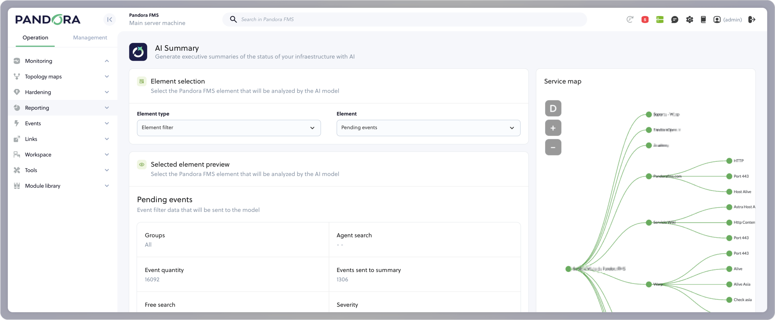The width and height of the screenshot is (775, 320).
Task: Click the Reporting pie chart icon
Action: coord(17,108)
